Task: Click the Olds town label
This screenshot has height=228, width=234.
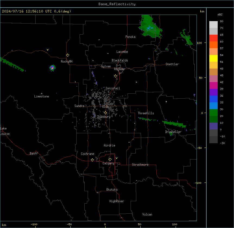Action: click(x=105, y=107)
